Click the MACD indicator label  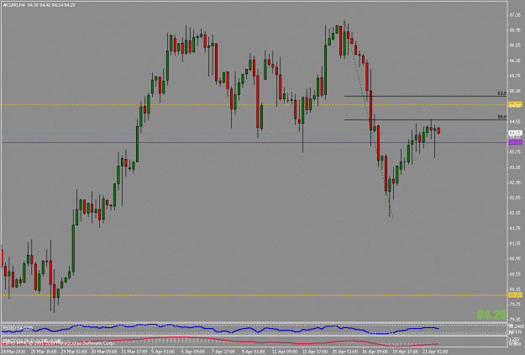32,340
